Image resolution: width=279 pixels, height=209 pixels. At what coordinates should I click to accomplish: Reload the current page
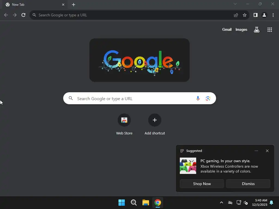coord(23,15)
